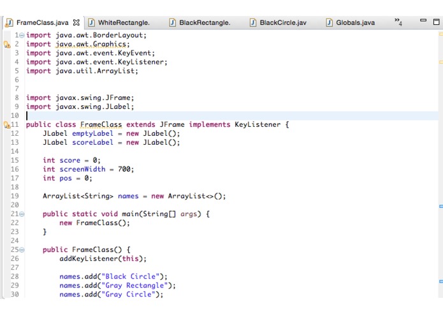
Task: Click the 'emptyLabel' field name
Action: coord(92,134)
